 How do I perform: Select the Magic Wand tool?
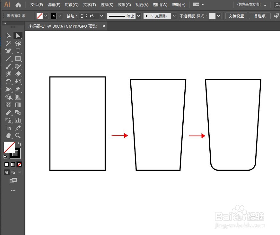pos(8,43)
